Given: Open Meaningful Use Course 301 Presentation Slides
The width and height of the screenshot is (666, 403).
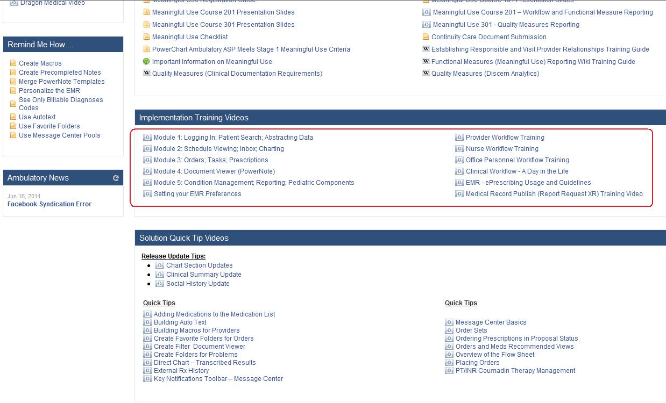Looking at the screenshot, I should [x=223, y=25].
